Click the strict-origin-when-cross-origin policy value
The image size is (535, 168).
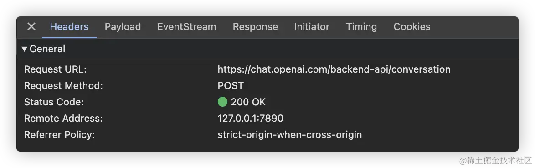point(290,135)
